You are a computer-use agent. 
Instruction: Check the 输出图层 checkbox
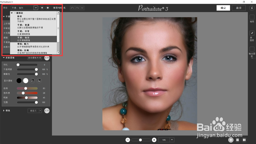coord(252,49)
